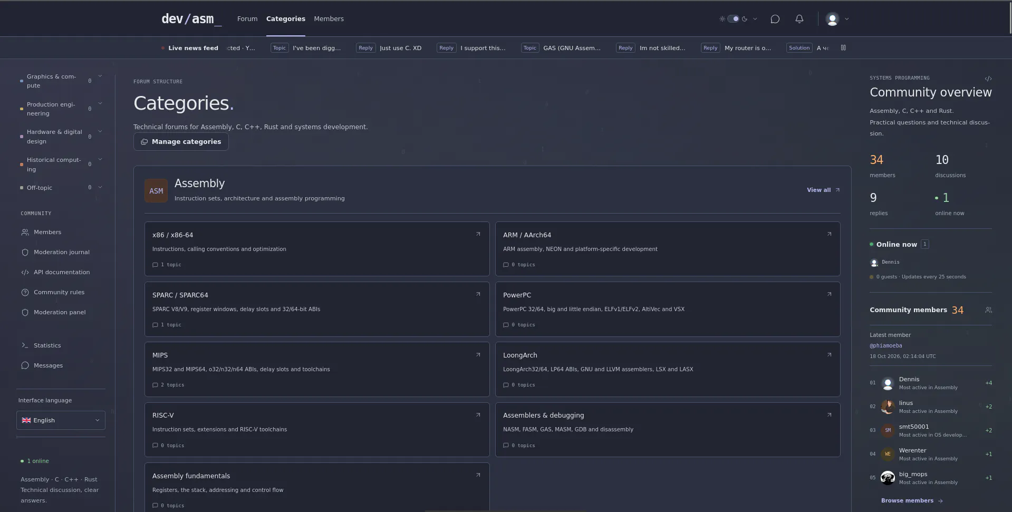1012x512 pixels.
Task: Open latest member @phiamoeba profile
Action: pyautogui.click(x=886, y=346)
